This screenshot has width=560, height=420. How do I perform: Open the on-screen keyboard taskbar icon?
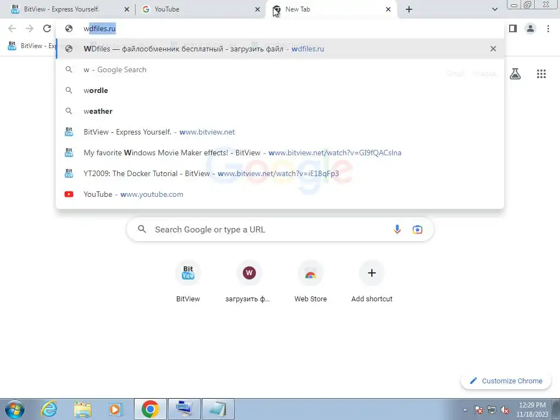(x=184, y=409)
